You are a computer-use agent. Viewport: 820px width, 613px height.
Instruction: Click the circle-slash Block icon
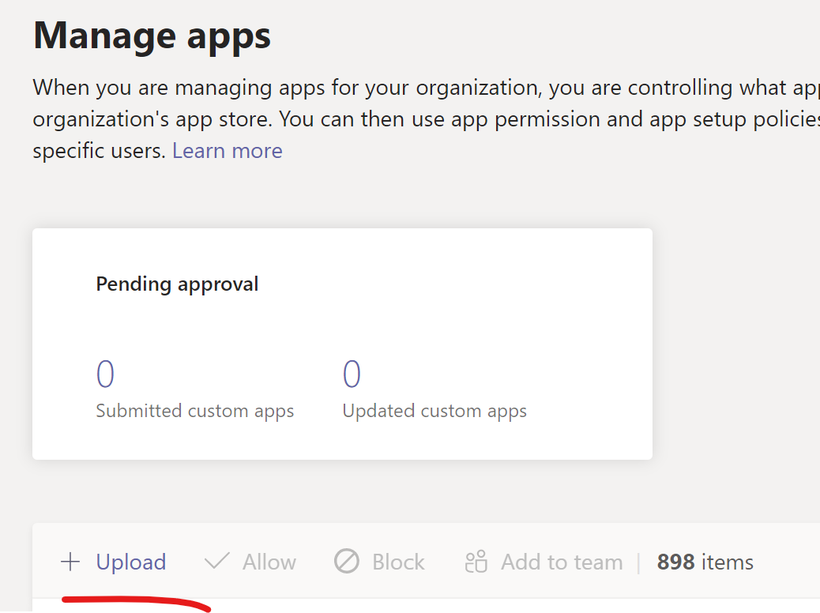coord(346,562)
